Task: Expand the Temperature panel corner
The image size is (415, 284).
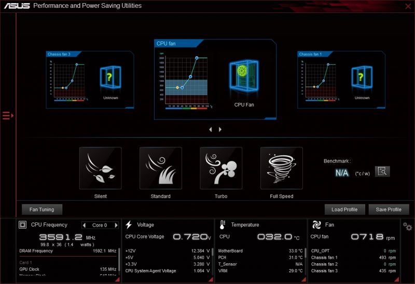Action: click(x=304, y=279)
